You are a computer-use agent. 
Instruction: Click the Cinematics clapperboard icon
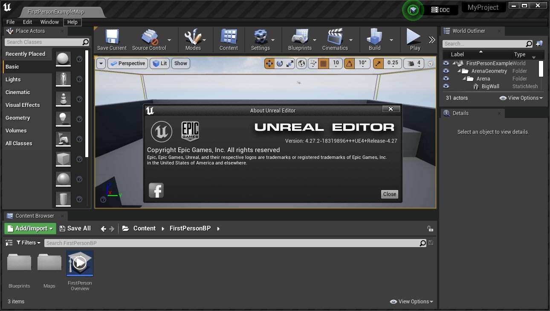tap(335, 37)
